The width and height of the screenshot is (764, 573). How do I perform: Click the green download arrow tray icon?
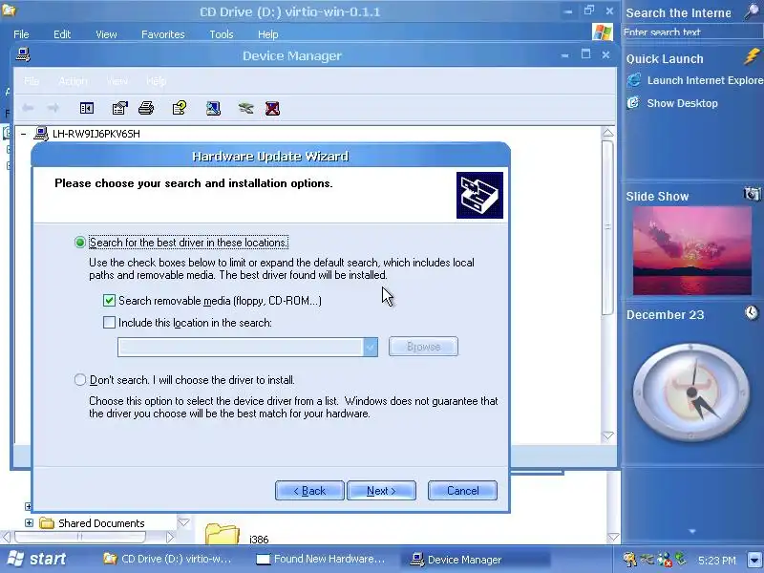point(680,559)
